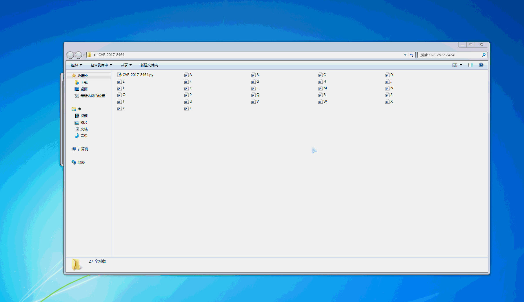Select shortcut file C
524x302 pixels.
click(322, 75)
